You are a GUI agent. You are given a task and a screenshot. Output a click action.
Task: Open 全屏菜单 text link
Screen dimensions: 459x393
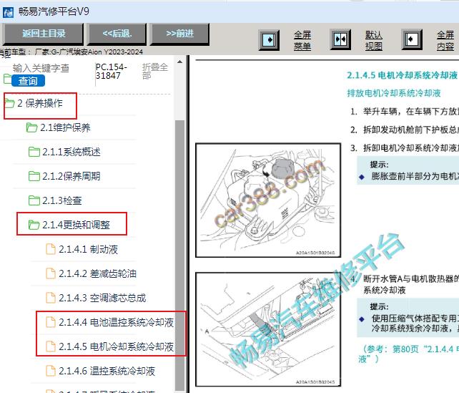[302, 40]
